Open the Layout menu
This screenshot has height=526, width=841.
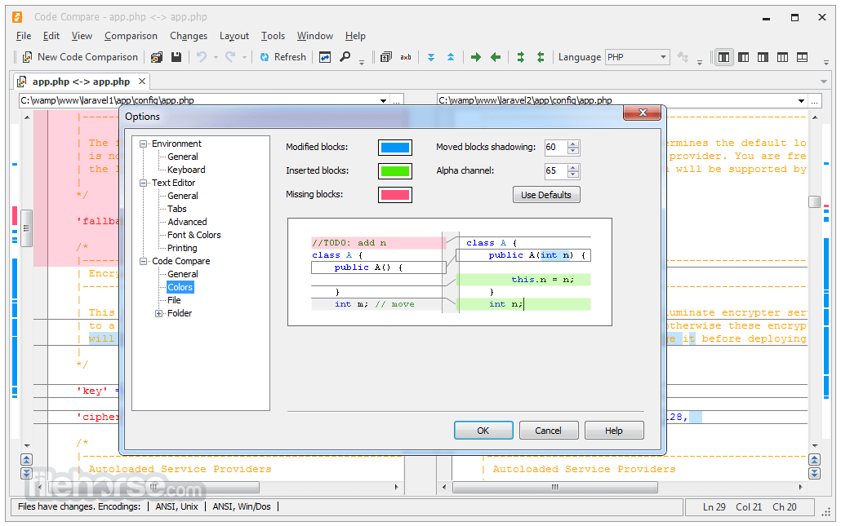pos(234,36)
